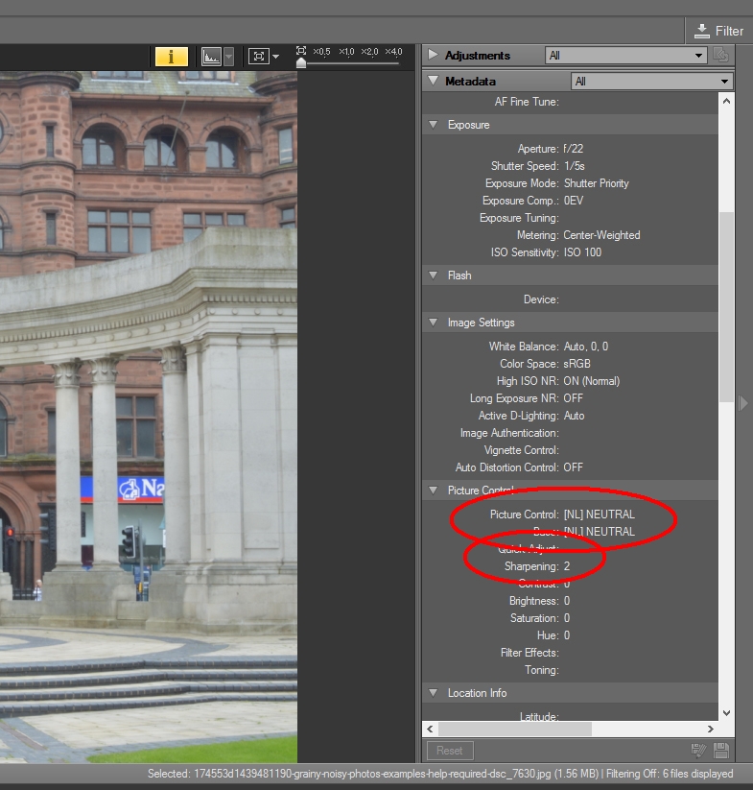Image resolution: width=753 pixels, height=790 pixels.
Task: Click the save metadata floppy disk icon
Action: pos(721,751)
